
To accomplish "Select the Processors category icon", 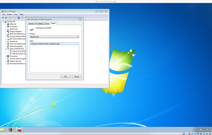I will pos(8,56).
